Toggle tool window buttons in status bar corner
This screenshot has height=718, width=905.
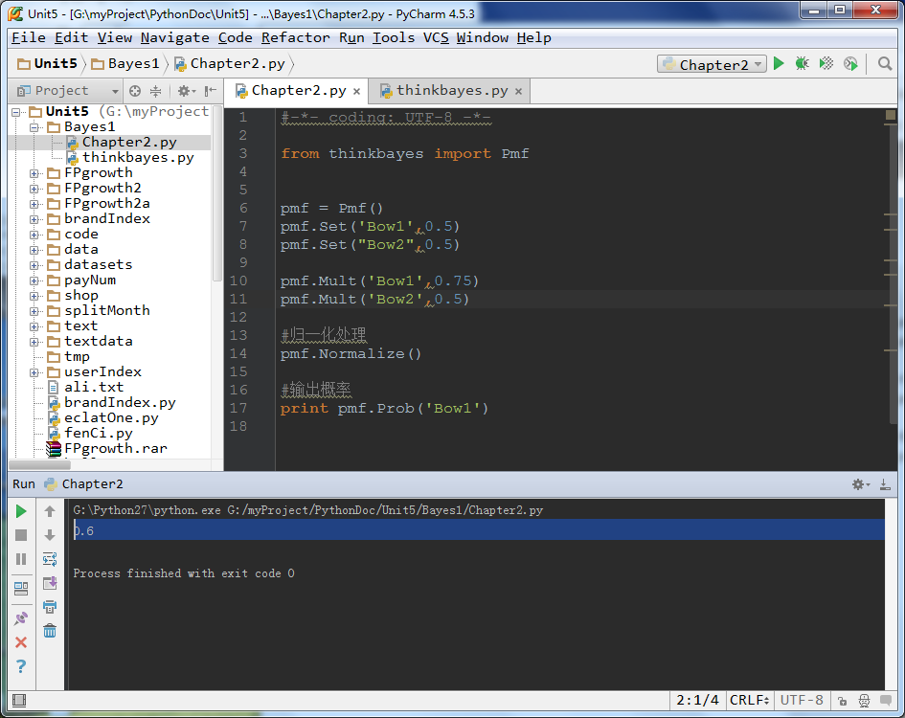click(19, 700)
